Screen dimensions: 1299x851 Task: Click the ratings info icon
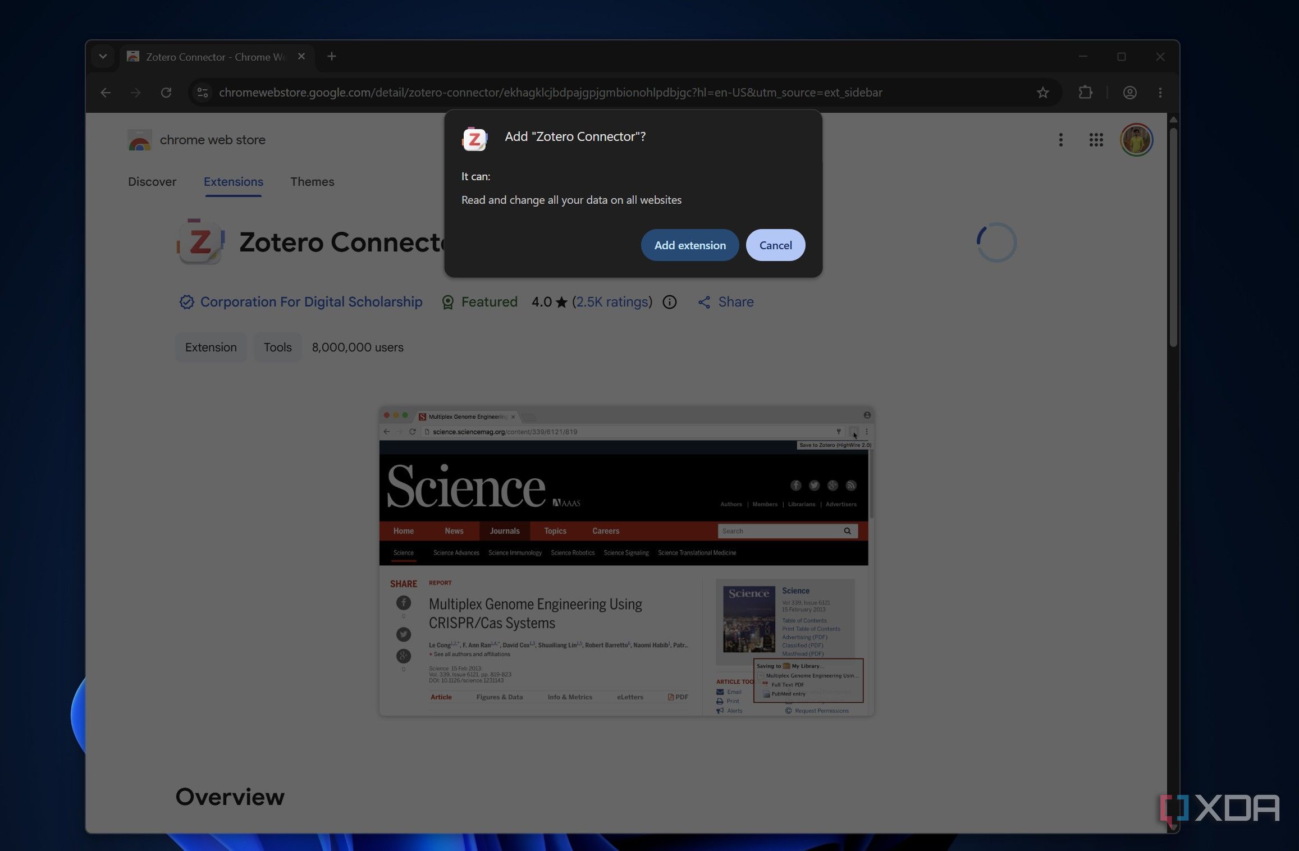coord(670,302)
